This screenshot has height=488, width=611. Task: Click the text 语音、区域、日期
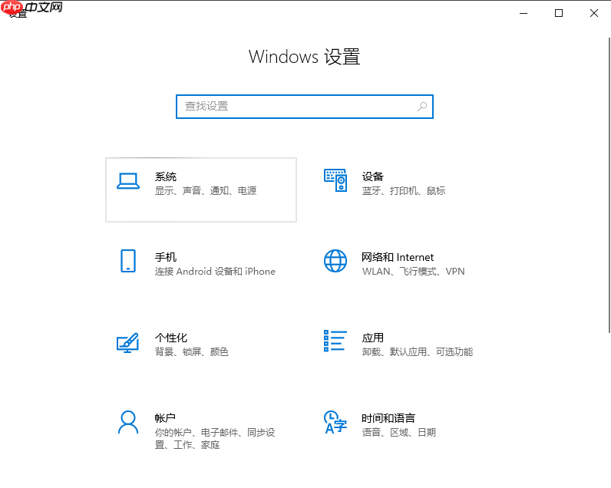click(398, 433)
